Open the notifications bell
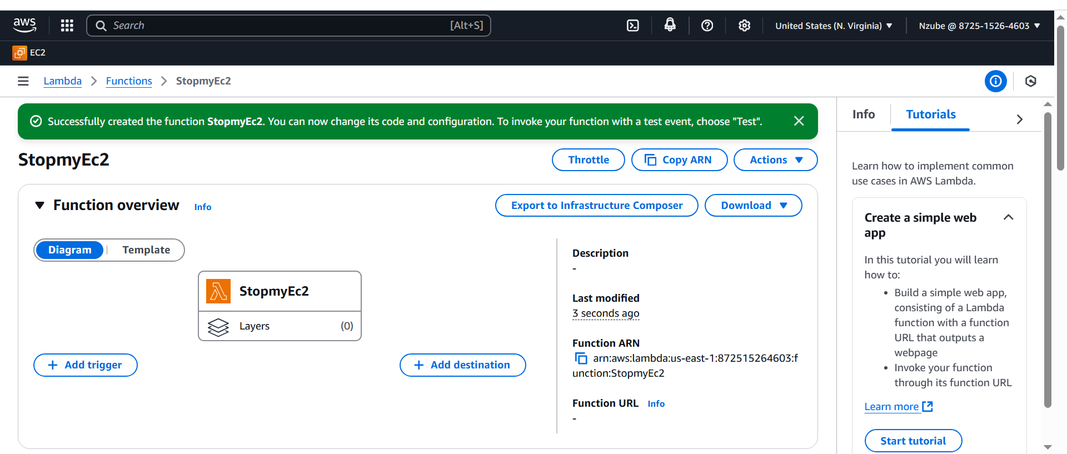 pyautogui.click(x=670, y=25)
